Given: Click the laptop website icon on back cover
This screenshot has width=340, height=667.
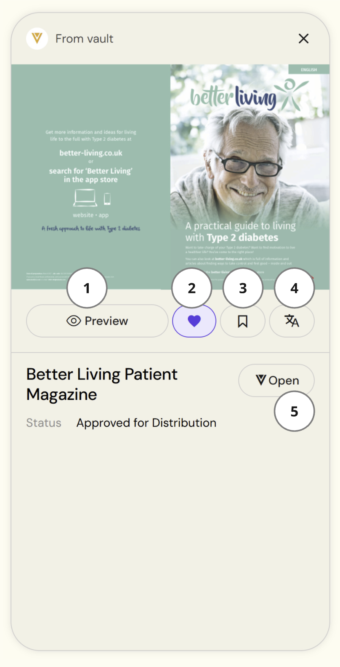Looking at the screenshot, I should point(85,198).
